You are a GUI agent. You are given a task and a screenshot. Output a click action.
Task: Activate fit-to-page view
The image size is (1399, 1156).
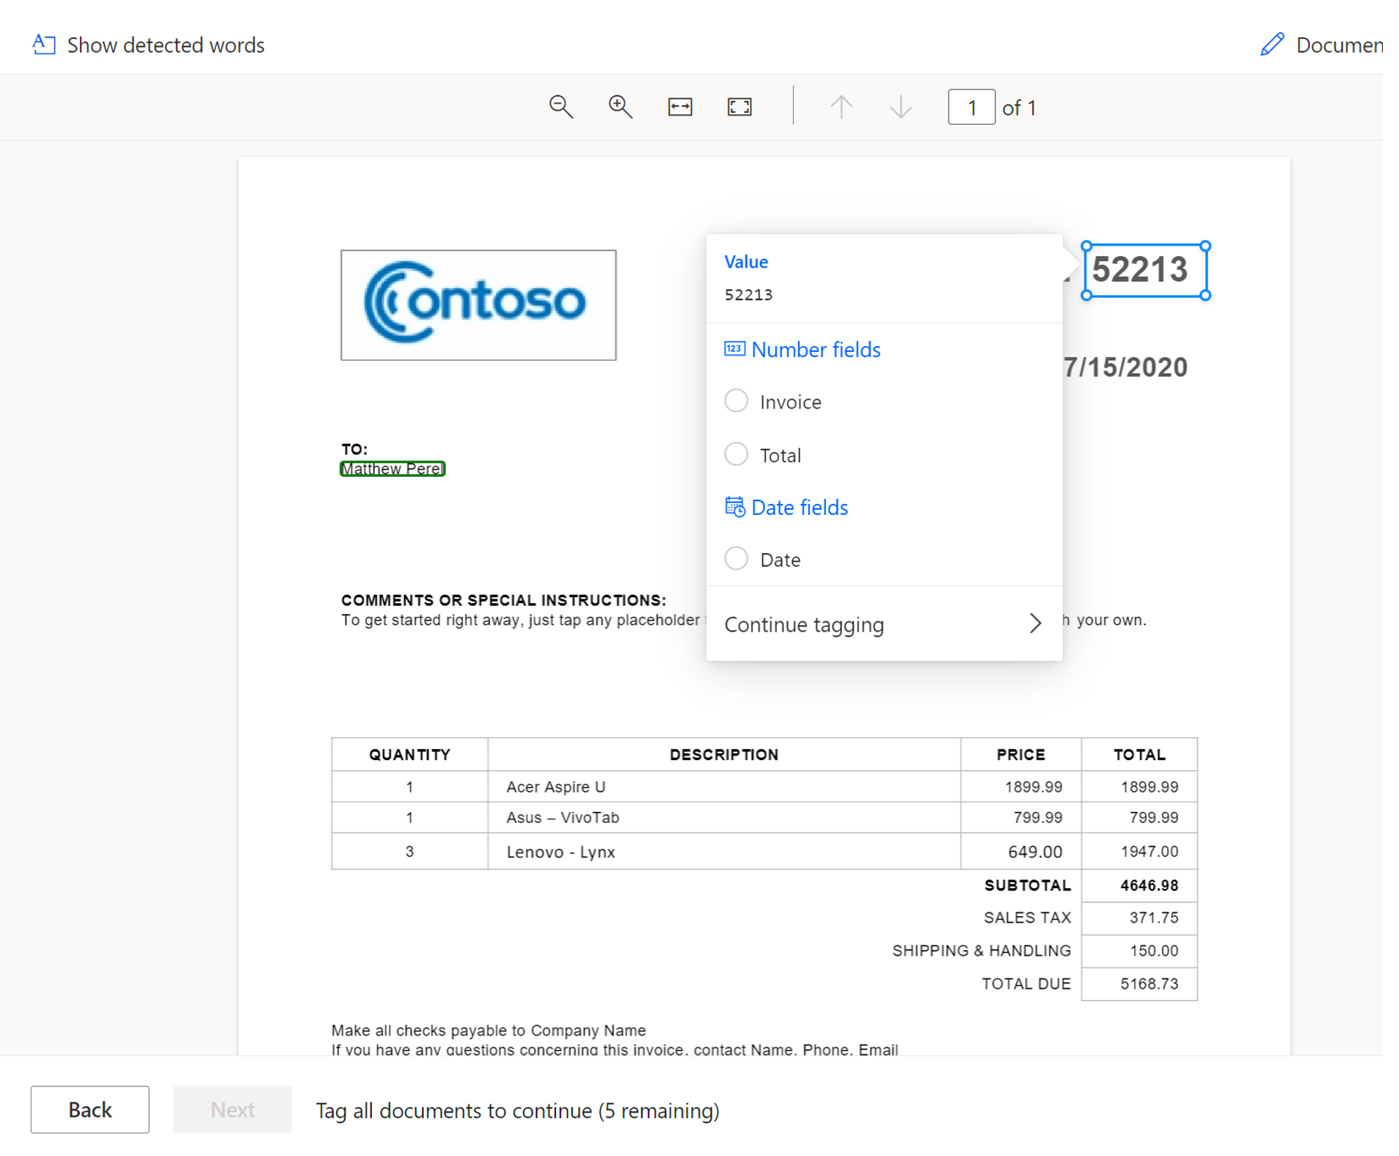coord(739,107)
